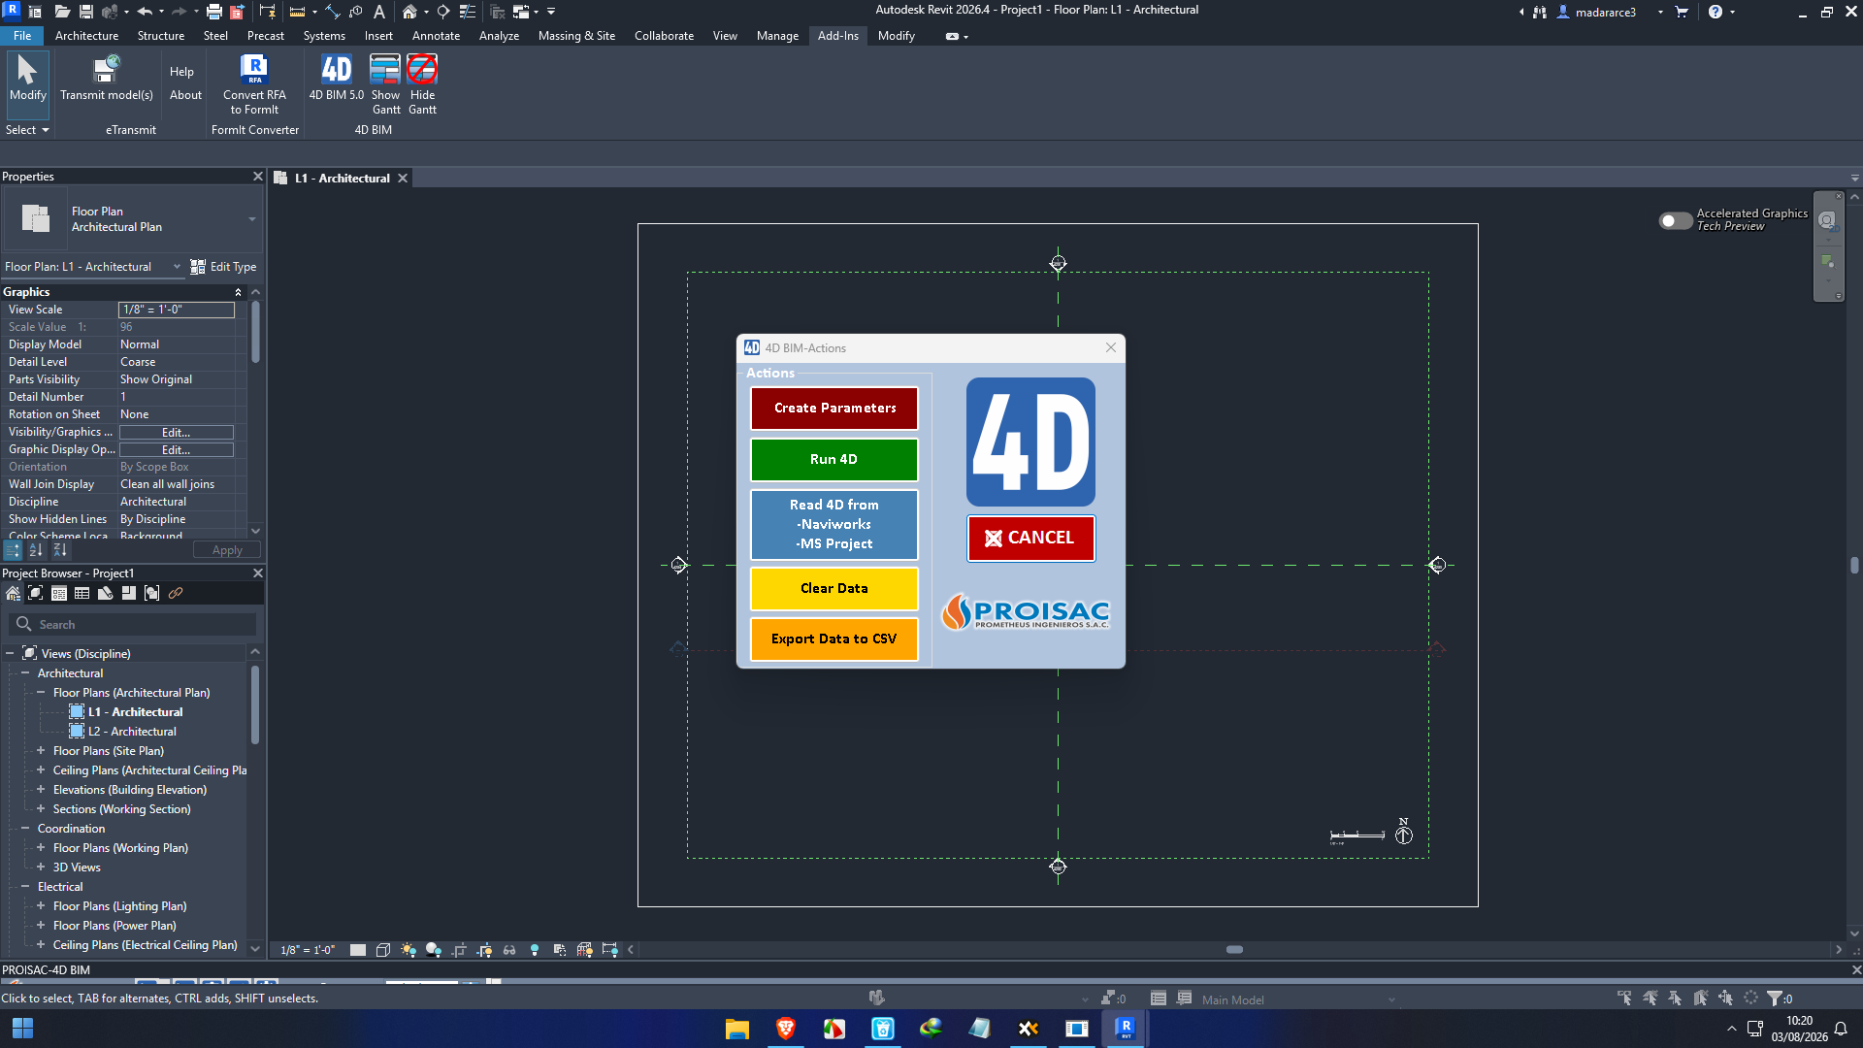
Task: Open the Help question mark icon
Action: [x=1716, y=12]
